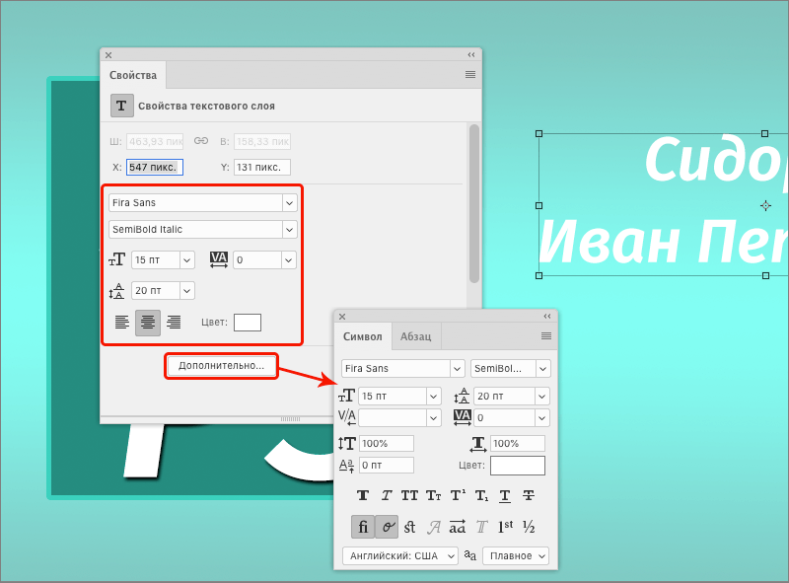
Task: Click the vertical scale icon in Character panel
Action: click(x=347, y=444)
